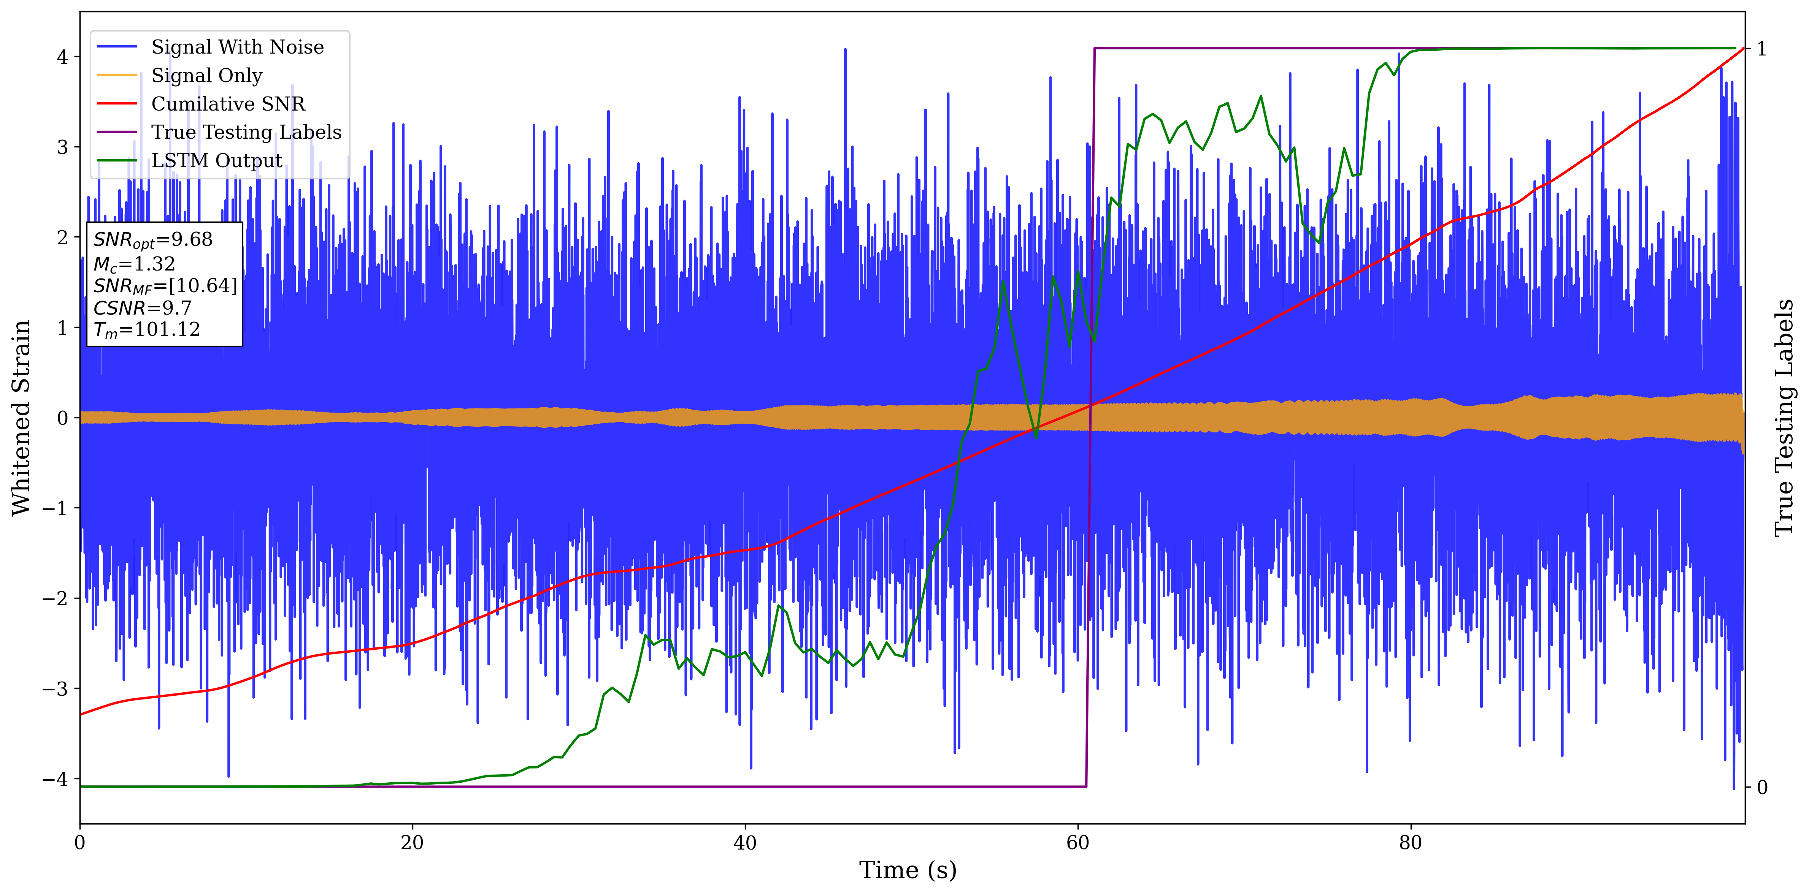Click the SNR_opt=9.68 annotation text

click(153, 240)
